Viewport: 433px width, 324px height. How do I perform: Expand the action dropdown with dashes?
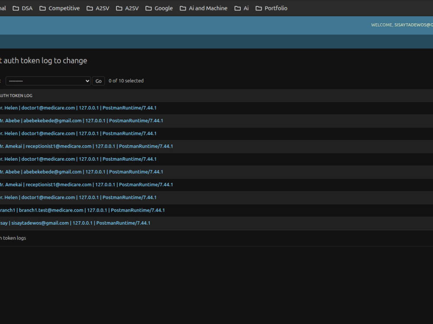[48, 81]
